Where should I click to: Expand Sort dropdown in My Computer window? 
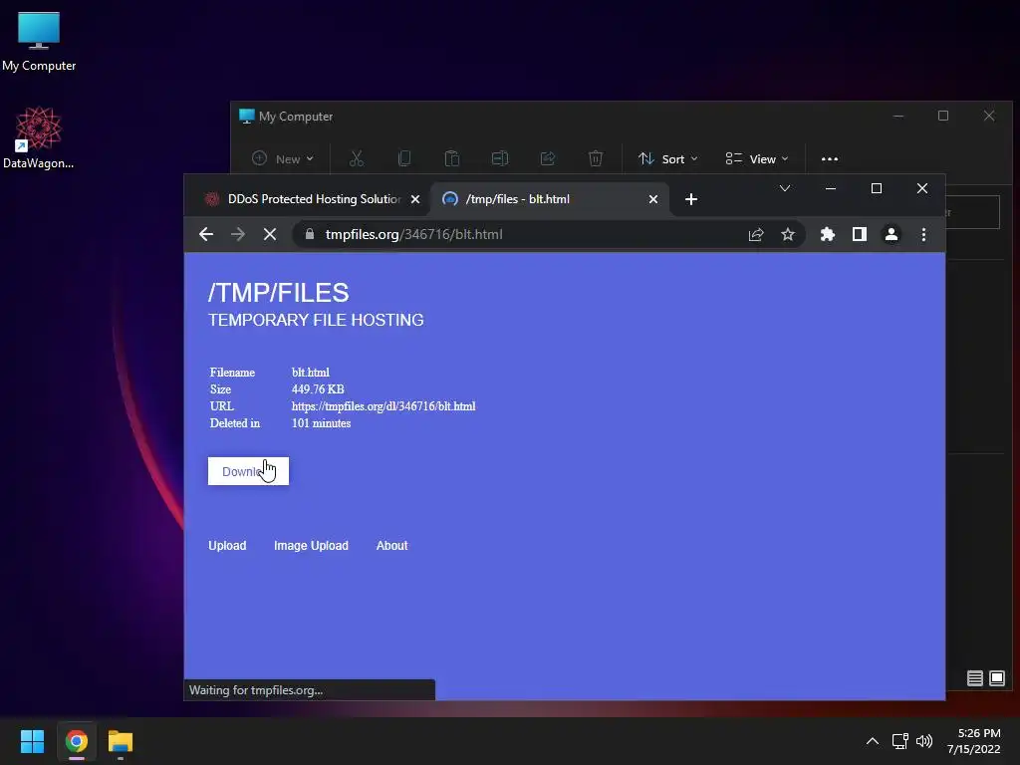[668, 158]
